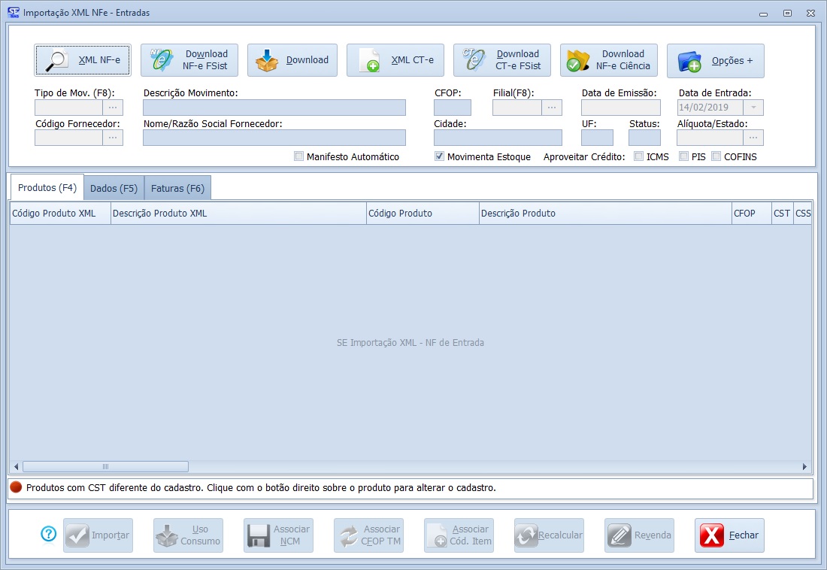This screenshot has height=570, width=827.
Task: Click the Download box icon button
Action: point(292,60)
